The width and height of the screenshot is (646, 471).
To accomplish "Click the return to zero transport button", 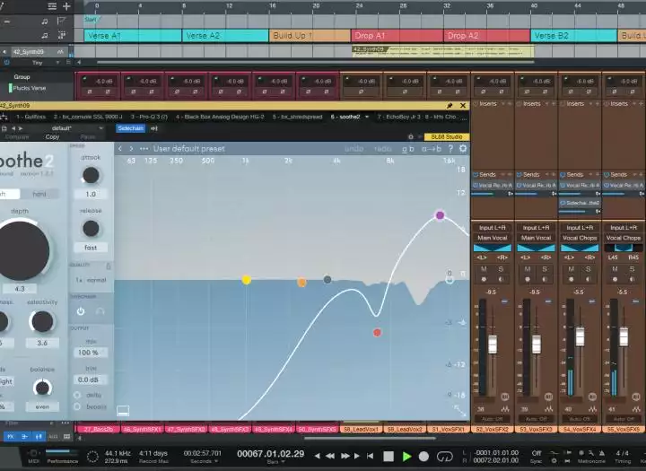I will tap(370, 456).
